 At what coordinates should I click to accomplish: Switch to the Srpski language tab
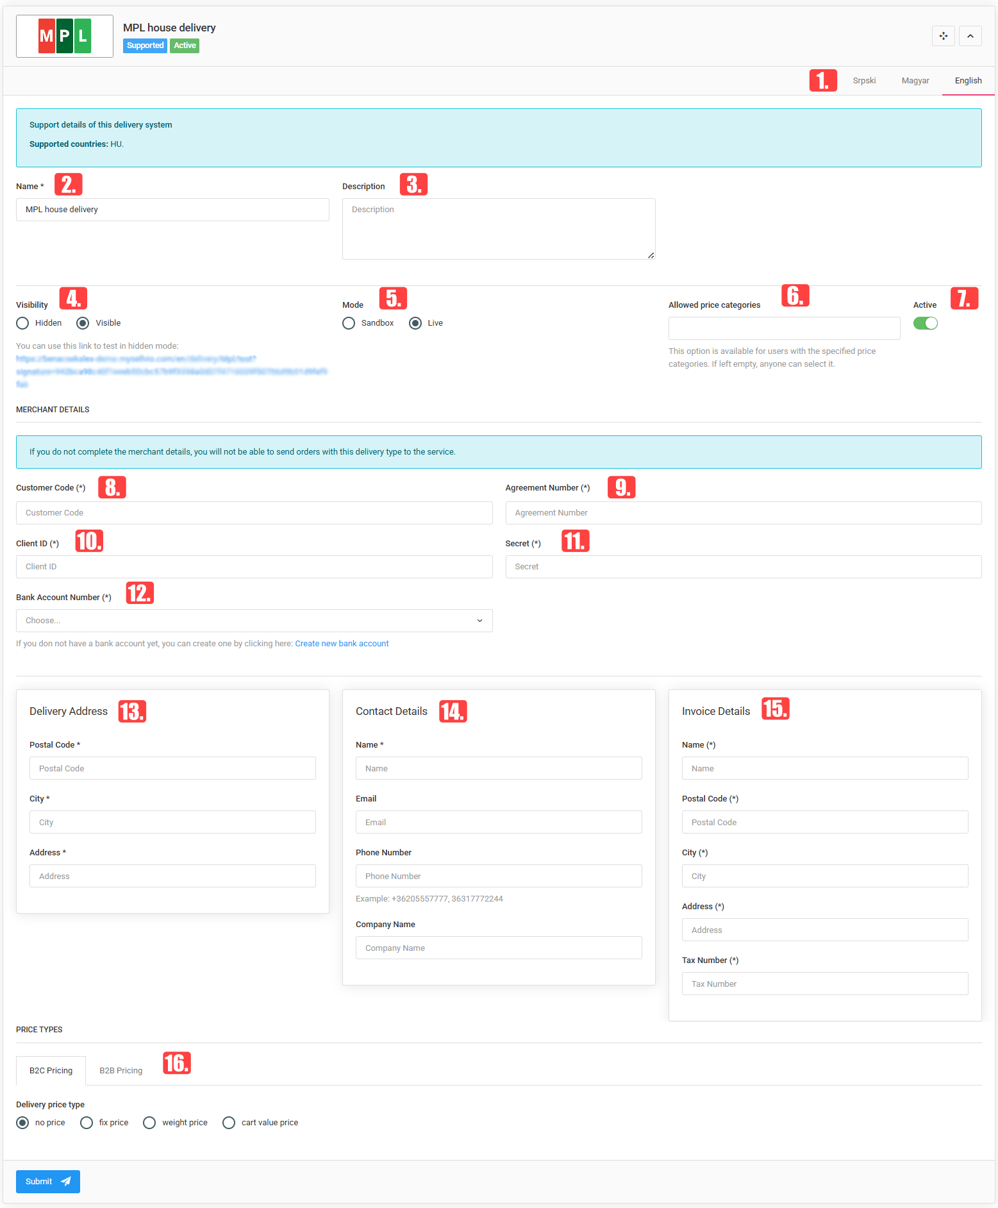pos(863,81)
